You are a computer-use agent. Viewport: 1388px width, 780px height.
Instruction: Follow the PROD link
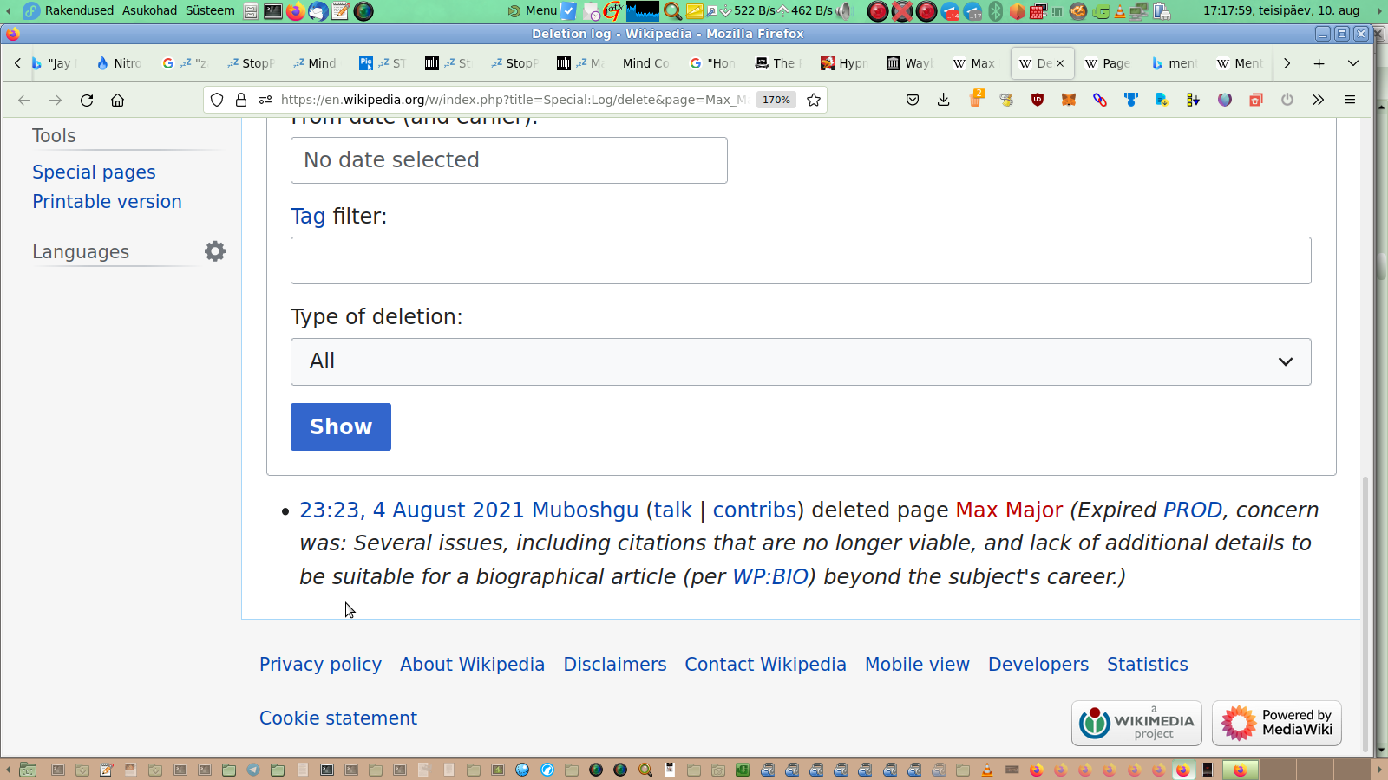click(x=1193, y=510)
